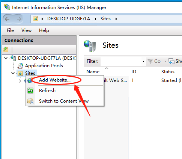Click the Switch to Content View icon
The width and height of the screenshot is (182, 159).
(30, 101)
